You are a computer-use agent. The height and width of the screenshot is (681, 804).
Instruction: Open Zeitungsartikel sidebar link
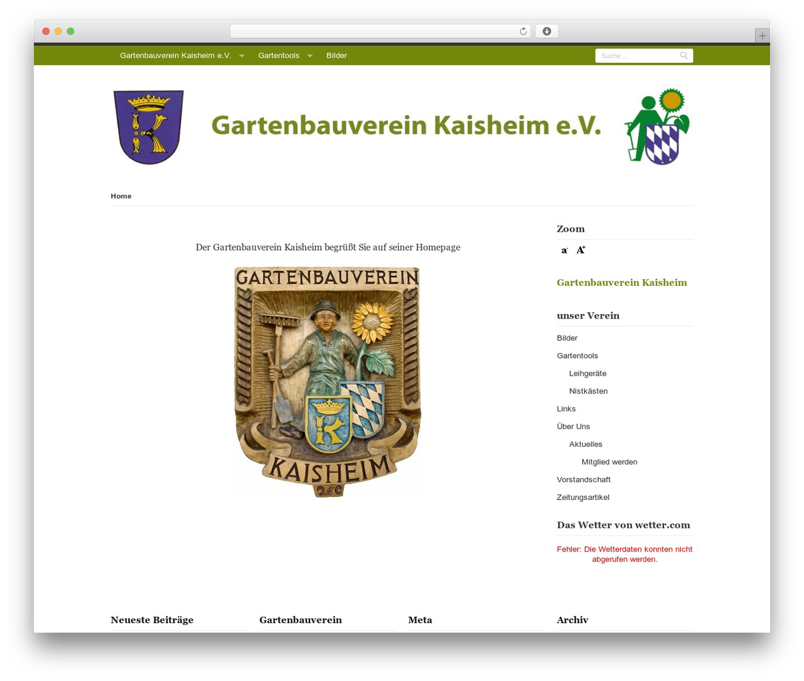click(x=583, y=497)
